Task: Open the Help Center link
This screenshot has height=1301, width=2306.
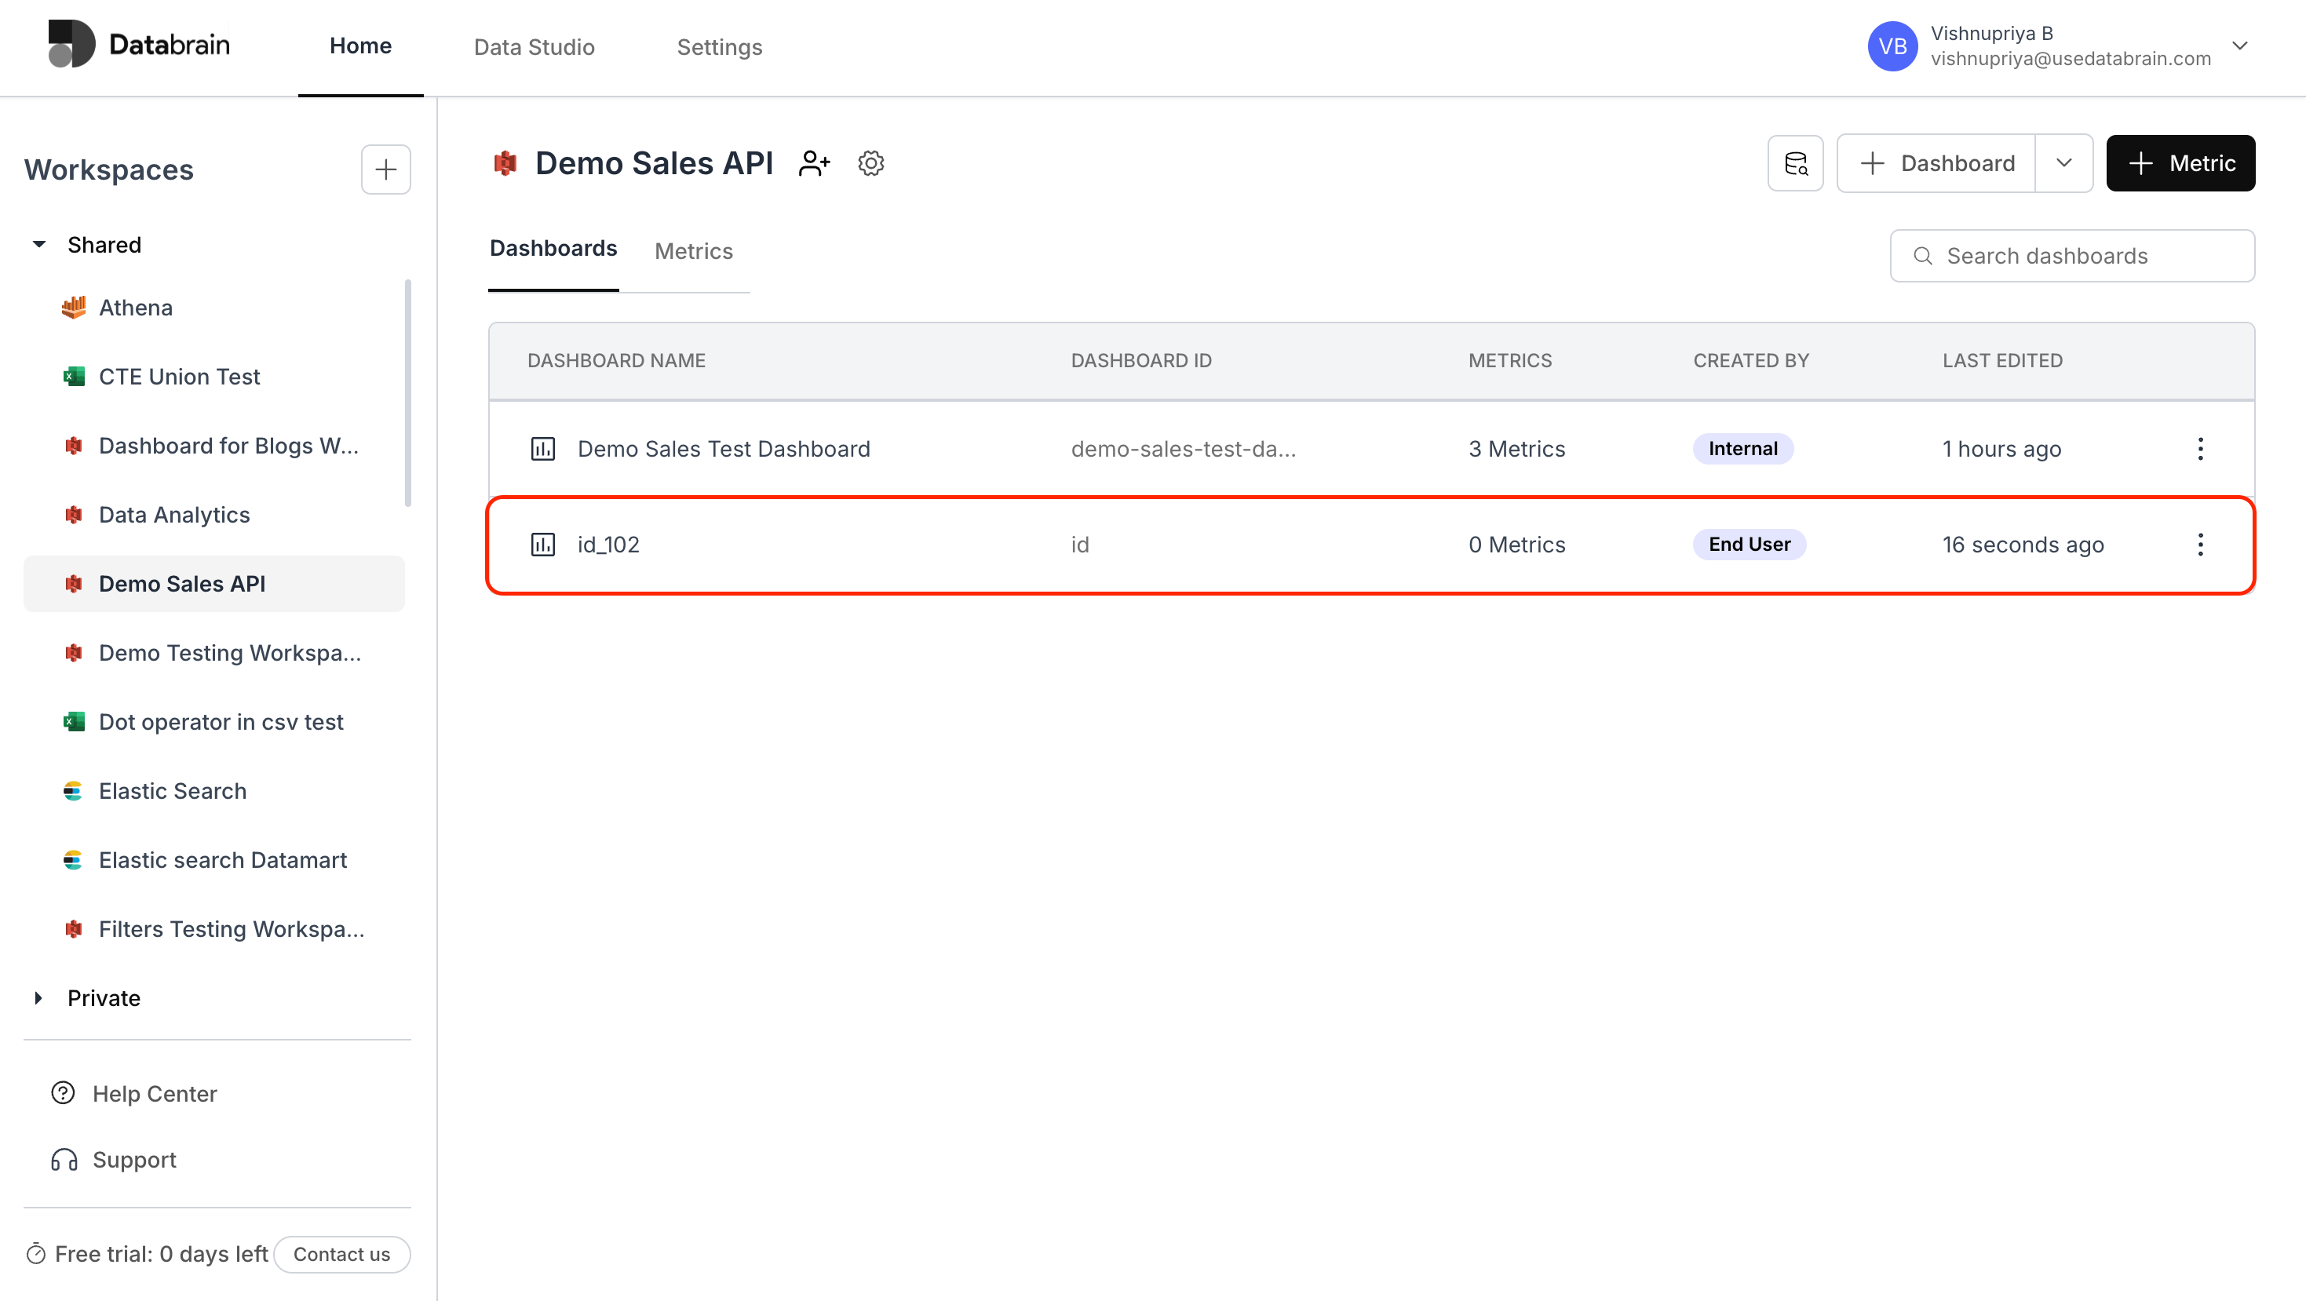Action: click(x=155, y=1093)
